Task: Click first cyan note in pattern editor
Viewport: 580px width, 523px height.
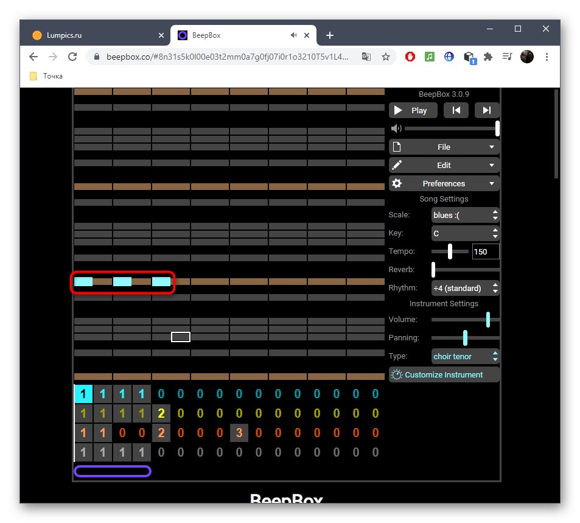Action: pos(83,282)
